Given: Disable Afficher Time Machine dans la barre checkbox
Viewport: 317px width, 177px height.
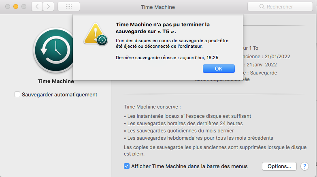Looking at the screenshot, I should click(127, 166).
